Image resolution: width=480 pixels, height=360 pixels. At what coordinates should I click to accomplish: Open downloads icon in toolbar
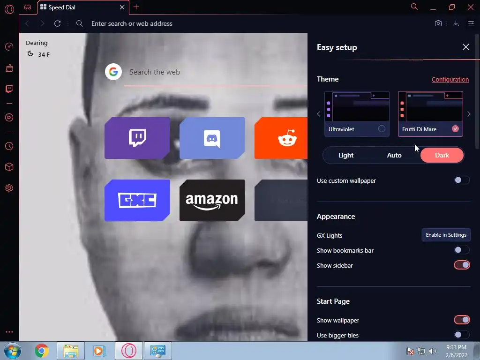[x=456, y=23]
